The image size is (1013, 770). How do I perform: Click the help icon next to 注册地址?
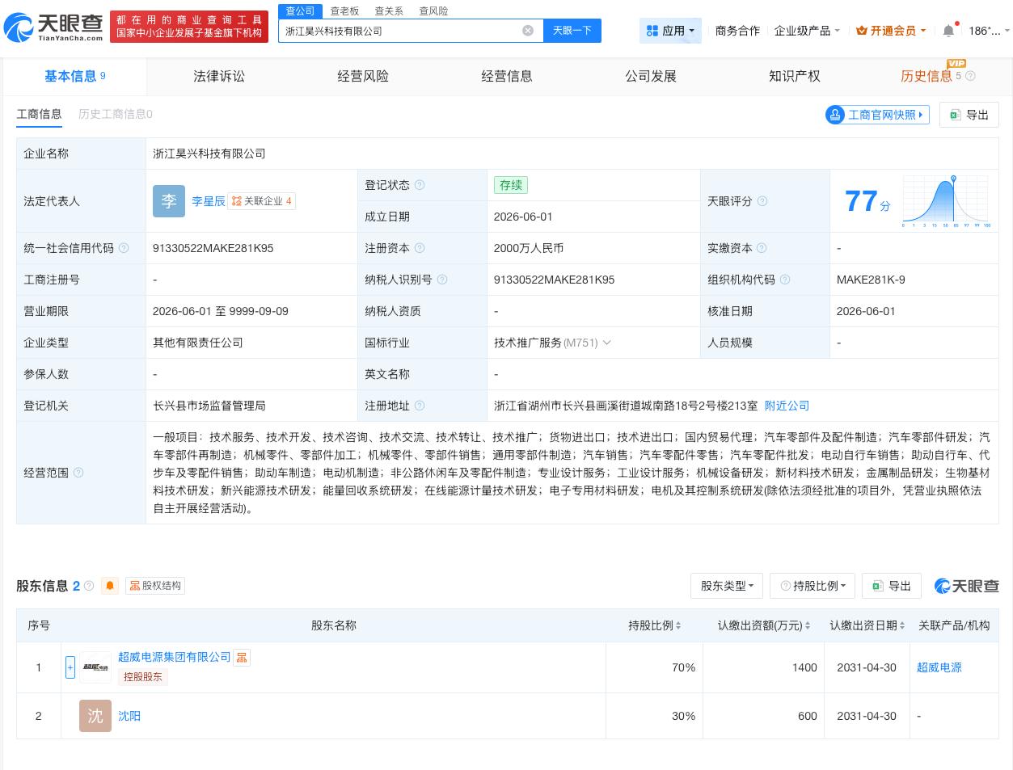click(420, 406)
